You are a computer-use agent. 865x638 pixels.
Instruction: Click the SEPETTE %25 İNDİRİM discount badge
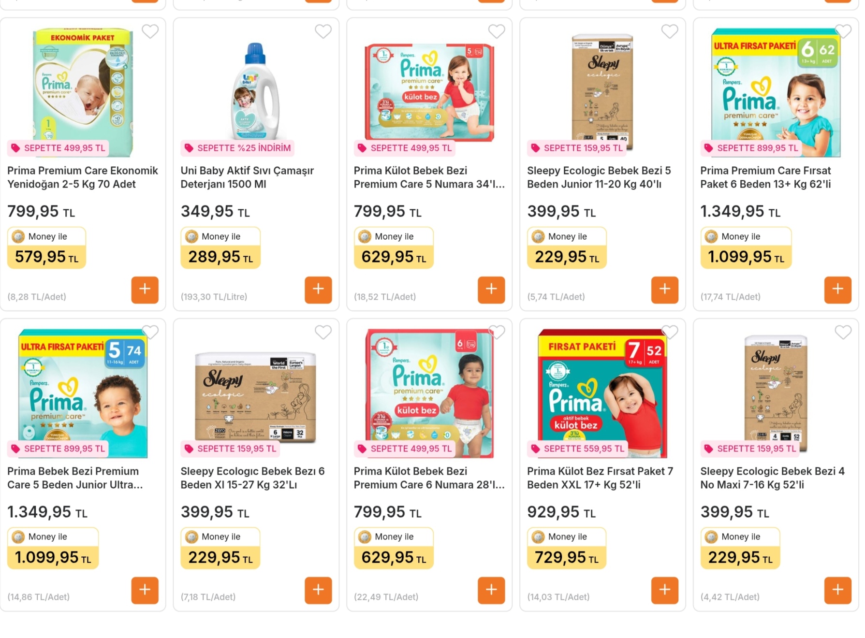[237, 148]
